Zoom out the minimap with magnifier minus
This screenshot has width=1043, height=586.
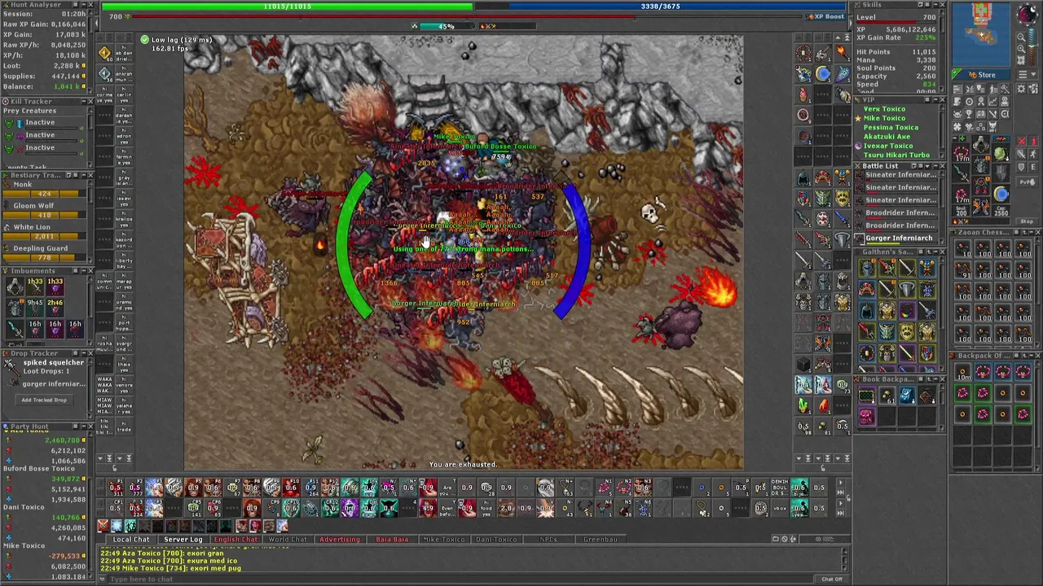click(x=1021, y=37)
